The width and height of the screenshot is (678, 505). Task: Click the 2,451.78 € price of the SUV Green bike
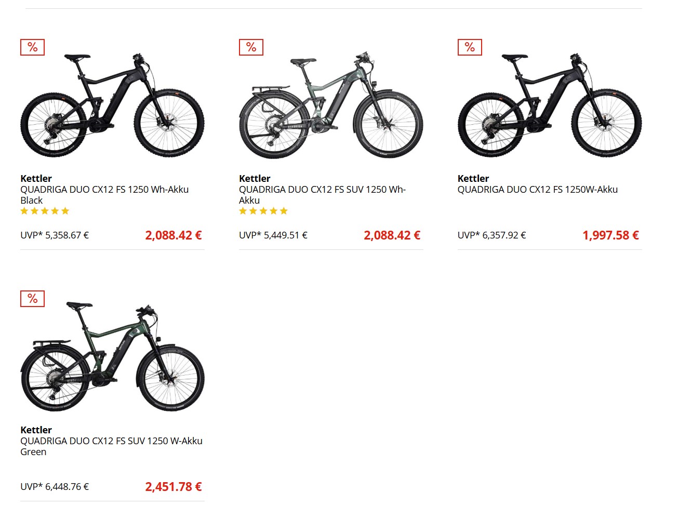coord(174,486)
